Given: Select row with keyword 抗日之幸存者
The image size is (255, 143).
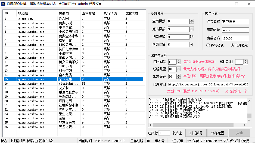Looking at the screenshot, I should tap(73, 49).
